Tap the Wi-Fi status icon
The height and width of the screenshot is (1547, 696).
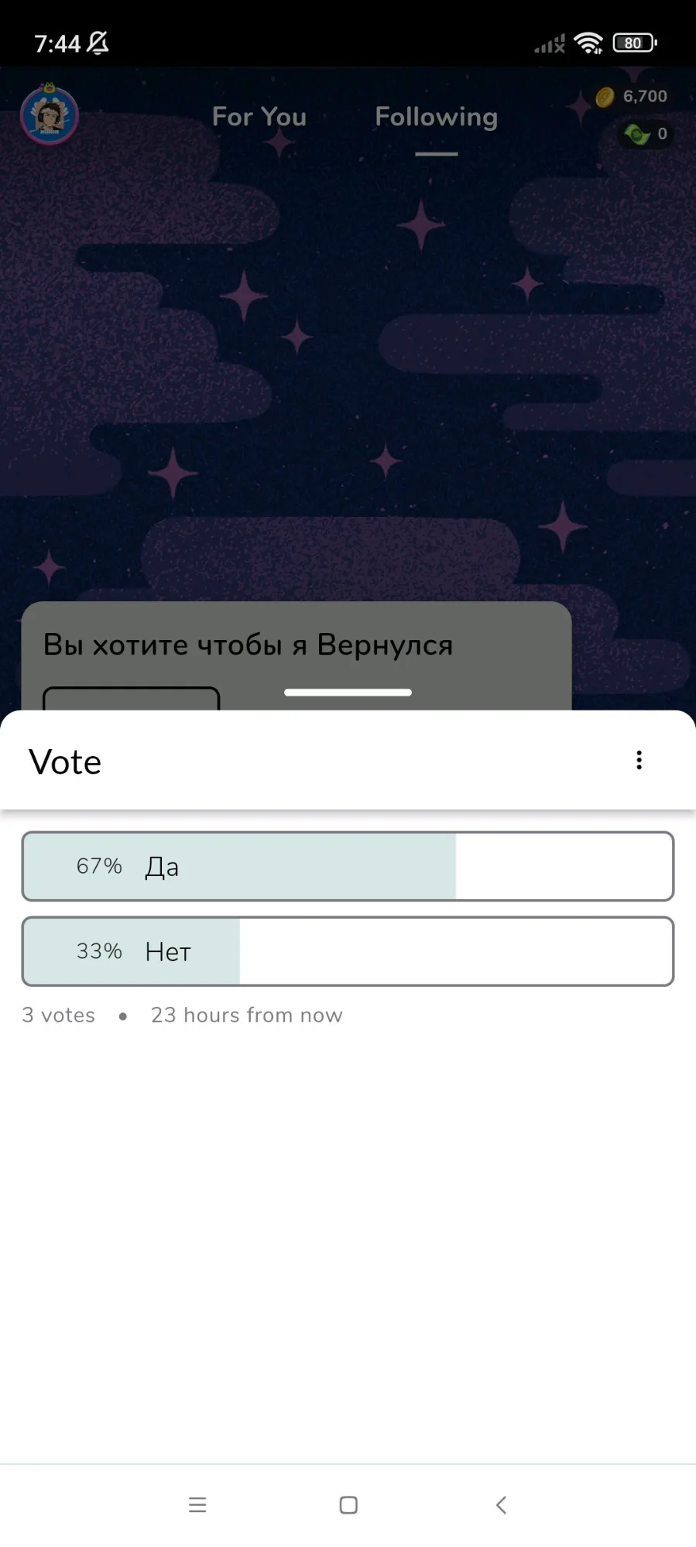coord(588,43)
